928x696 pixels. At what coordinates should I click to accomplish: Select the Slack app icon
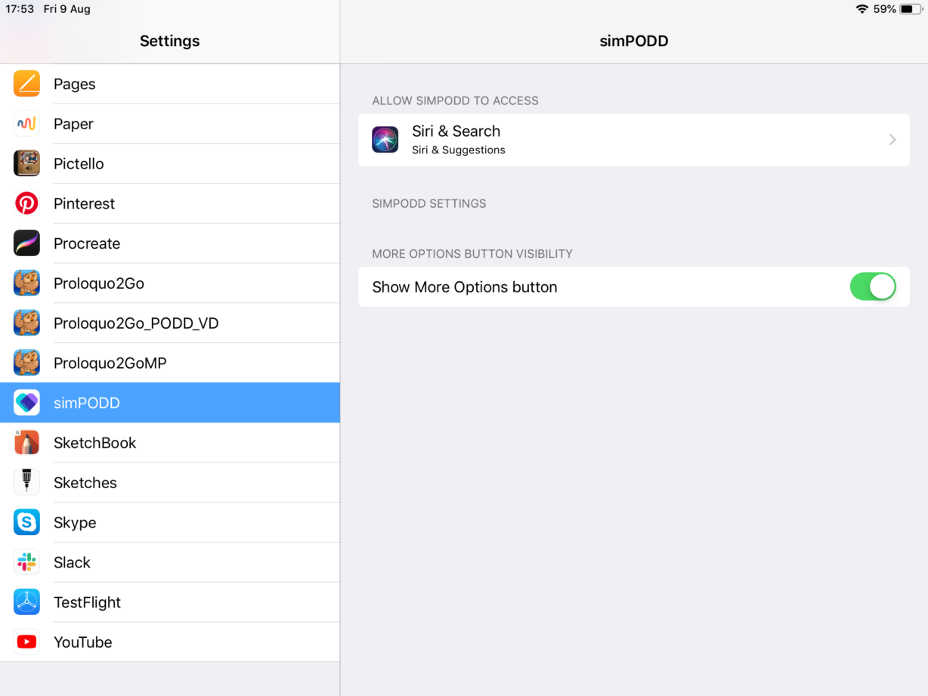[x=26, y=562]
